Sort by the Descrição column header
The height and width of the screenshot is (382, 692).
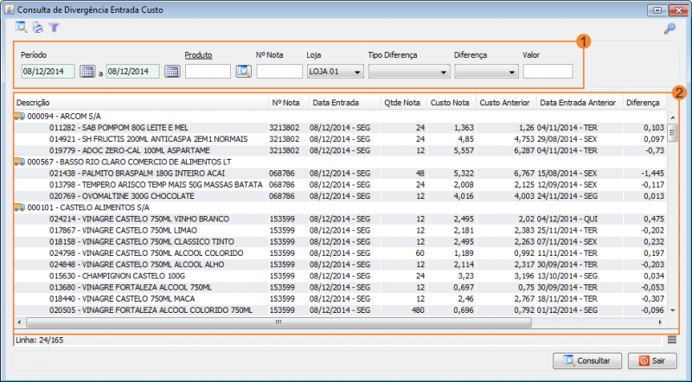click(x=141, y=103)
